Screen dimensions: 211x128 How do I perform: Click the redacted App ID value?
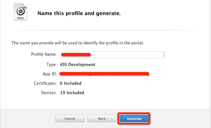(x=104, y=74)
